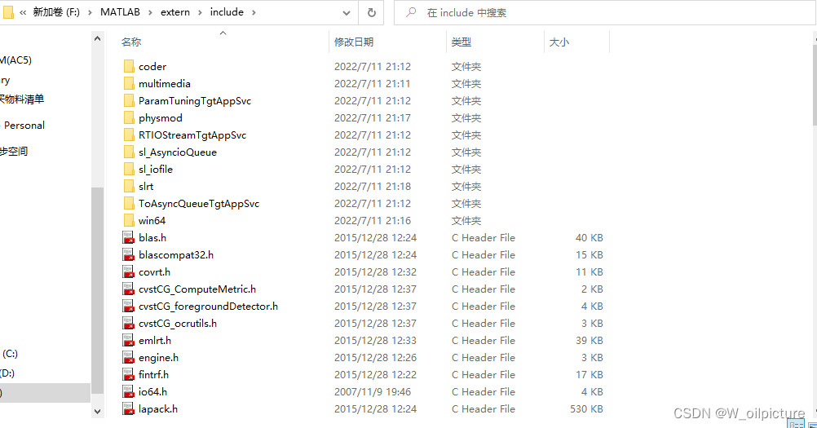Screen dimensions: 817x428
Task: Click the coder folder icon
Action: (129, 66)
